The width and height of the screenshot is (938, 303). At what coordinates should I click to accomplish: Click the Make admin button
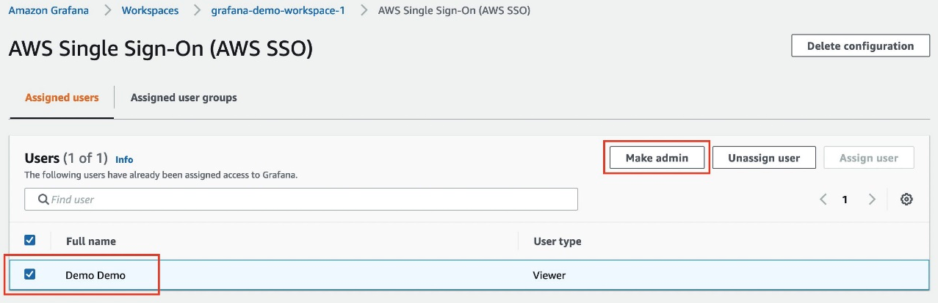[657, 158]
